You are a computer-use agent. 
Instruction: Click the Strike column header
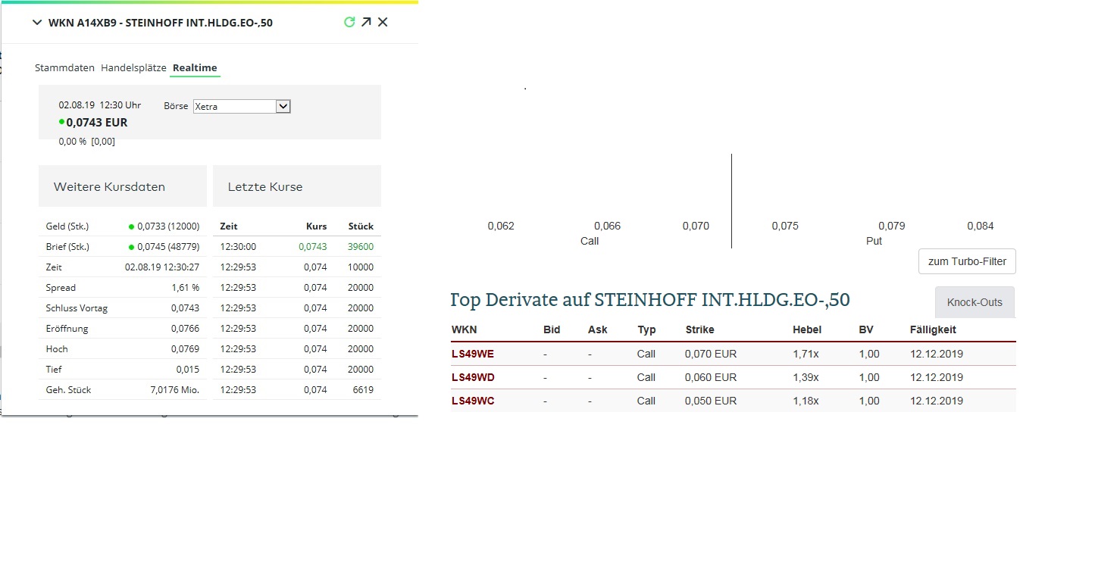tap(699, 330)
